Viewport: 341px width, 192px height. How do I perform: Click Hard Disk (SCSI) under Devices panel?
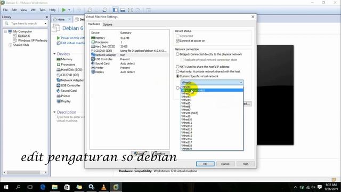pos(69,70)
